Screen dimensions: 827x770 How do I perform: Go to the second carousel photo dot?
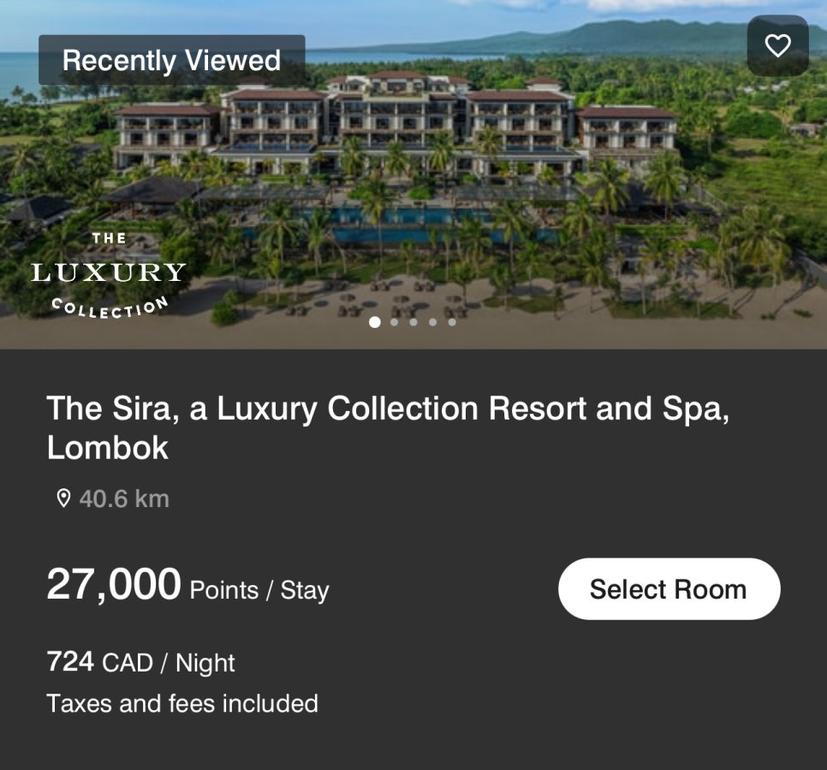[394, 322]
